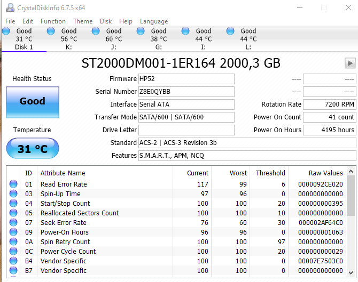Select the Seek Error Rate attribute name
Viewport: 358px width, 282px height.
[x=64, y=222]
